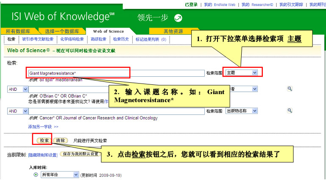This screenshot has height=184, width=326.
Task: Open 标记结果列表 (0) sub-tab
Action: [x=151, y=39]
